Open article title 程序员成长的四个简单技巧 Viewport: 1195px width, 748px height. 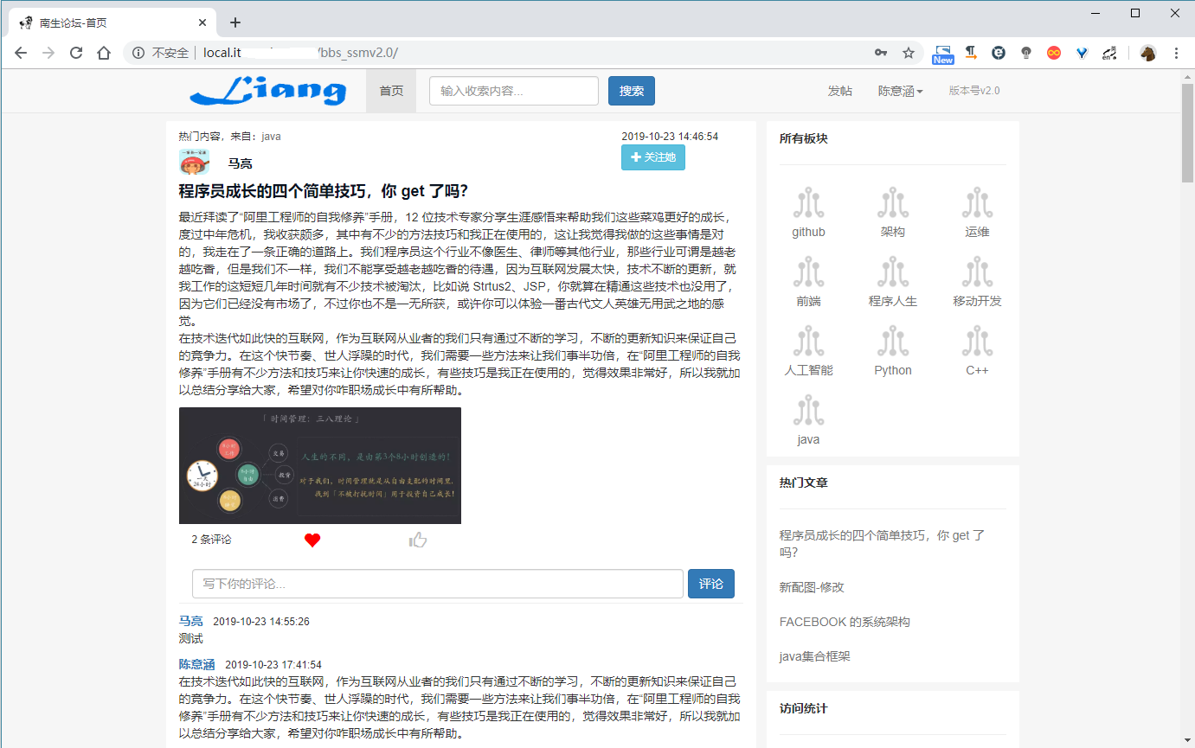pos(324,191)
